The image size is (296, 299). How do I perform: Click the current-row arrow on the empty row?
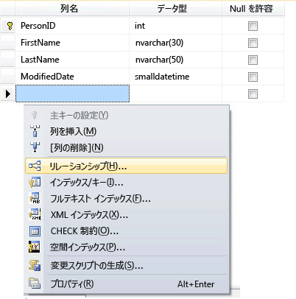8,94
